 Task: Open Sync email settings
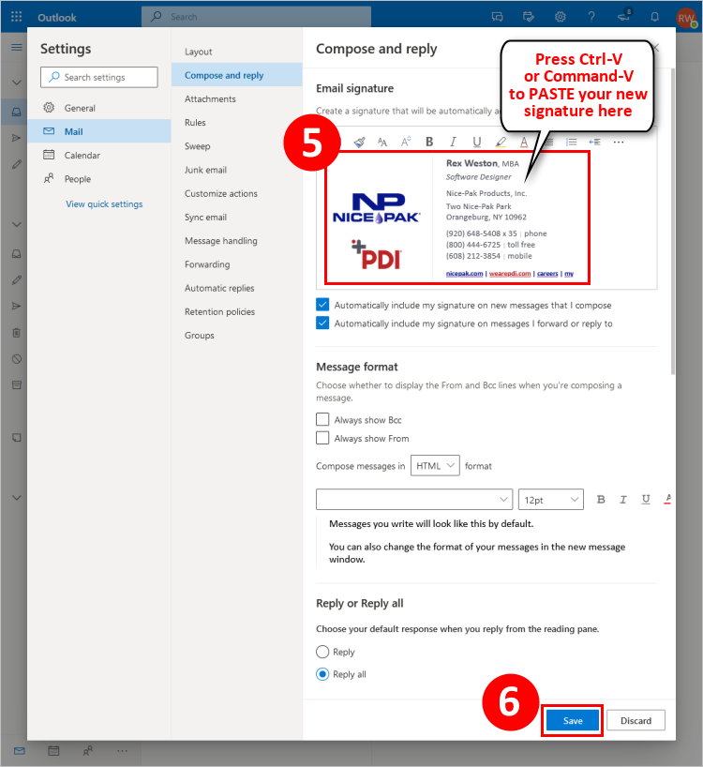tap(237, 218)
